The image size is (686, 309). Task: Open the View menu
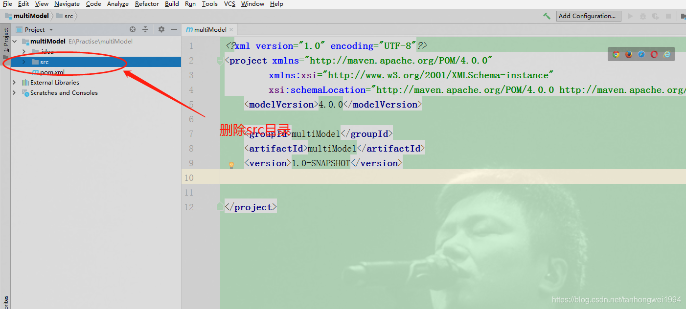tap(42, 4)
